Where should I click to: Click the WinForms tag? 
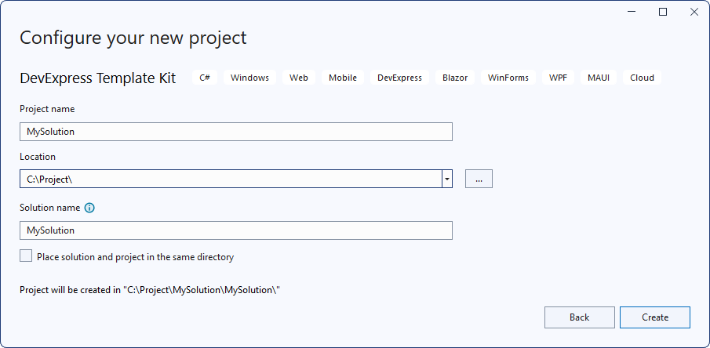pyautogui.click(x=508, y=78)
